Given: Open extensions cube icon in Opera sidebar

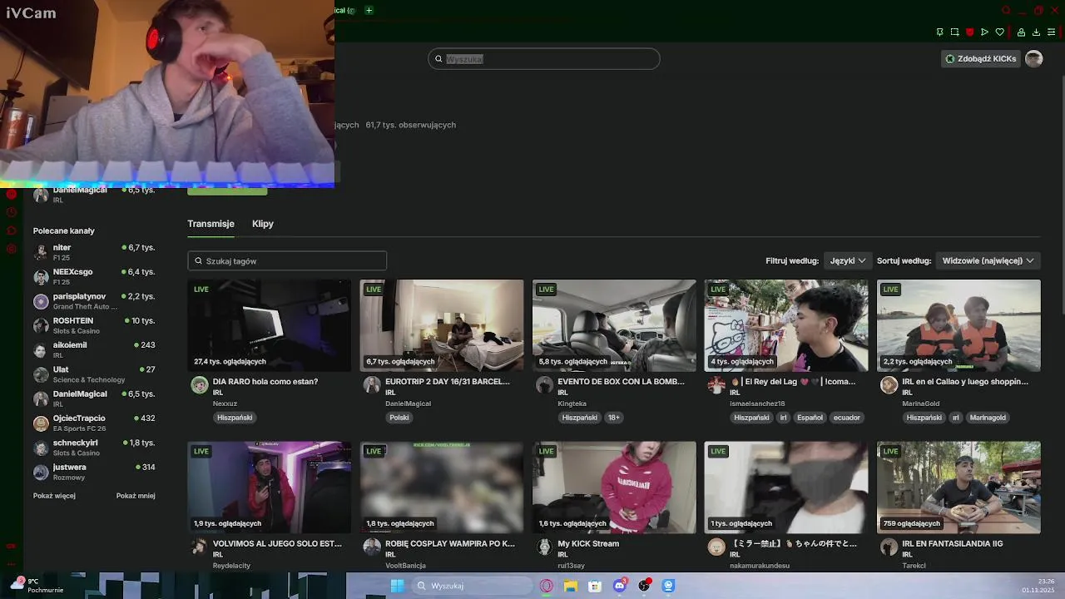Looking at the screenshot, I should click(12, 230).
